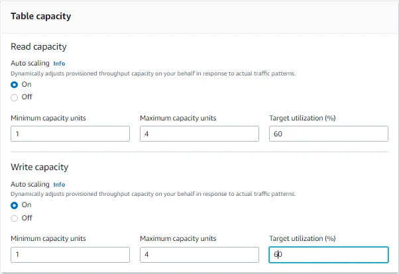Click Maximum capacity units label under Write capacity

pyautogui.click(x=178, y=239)
